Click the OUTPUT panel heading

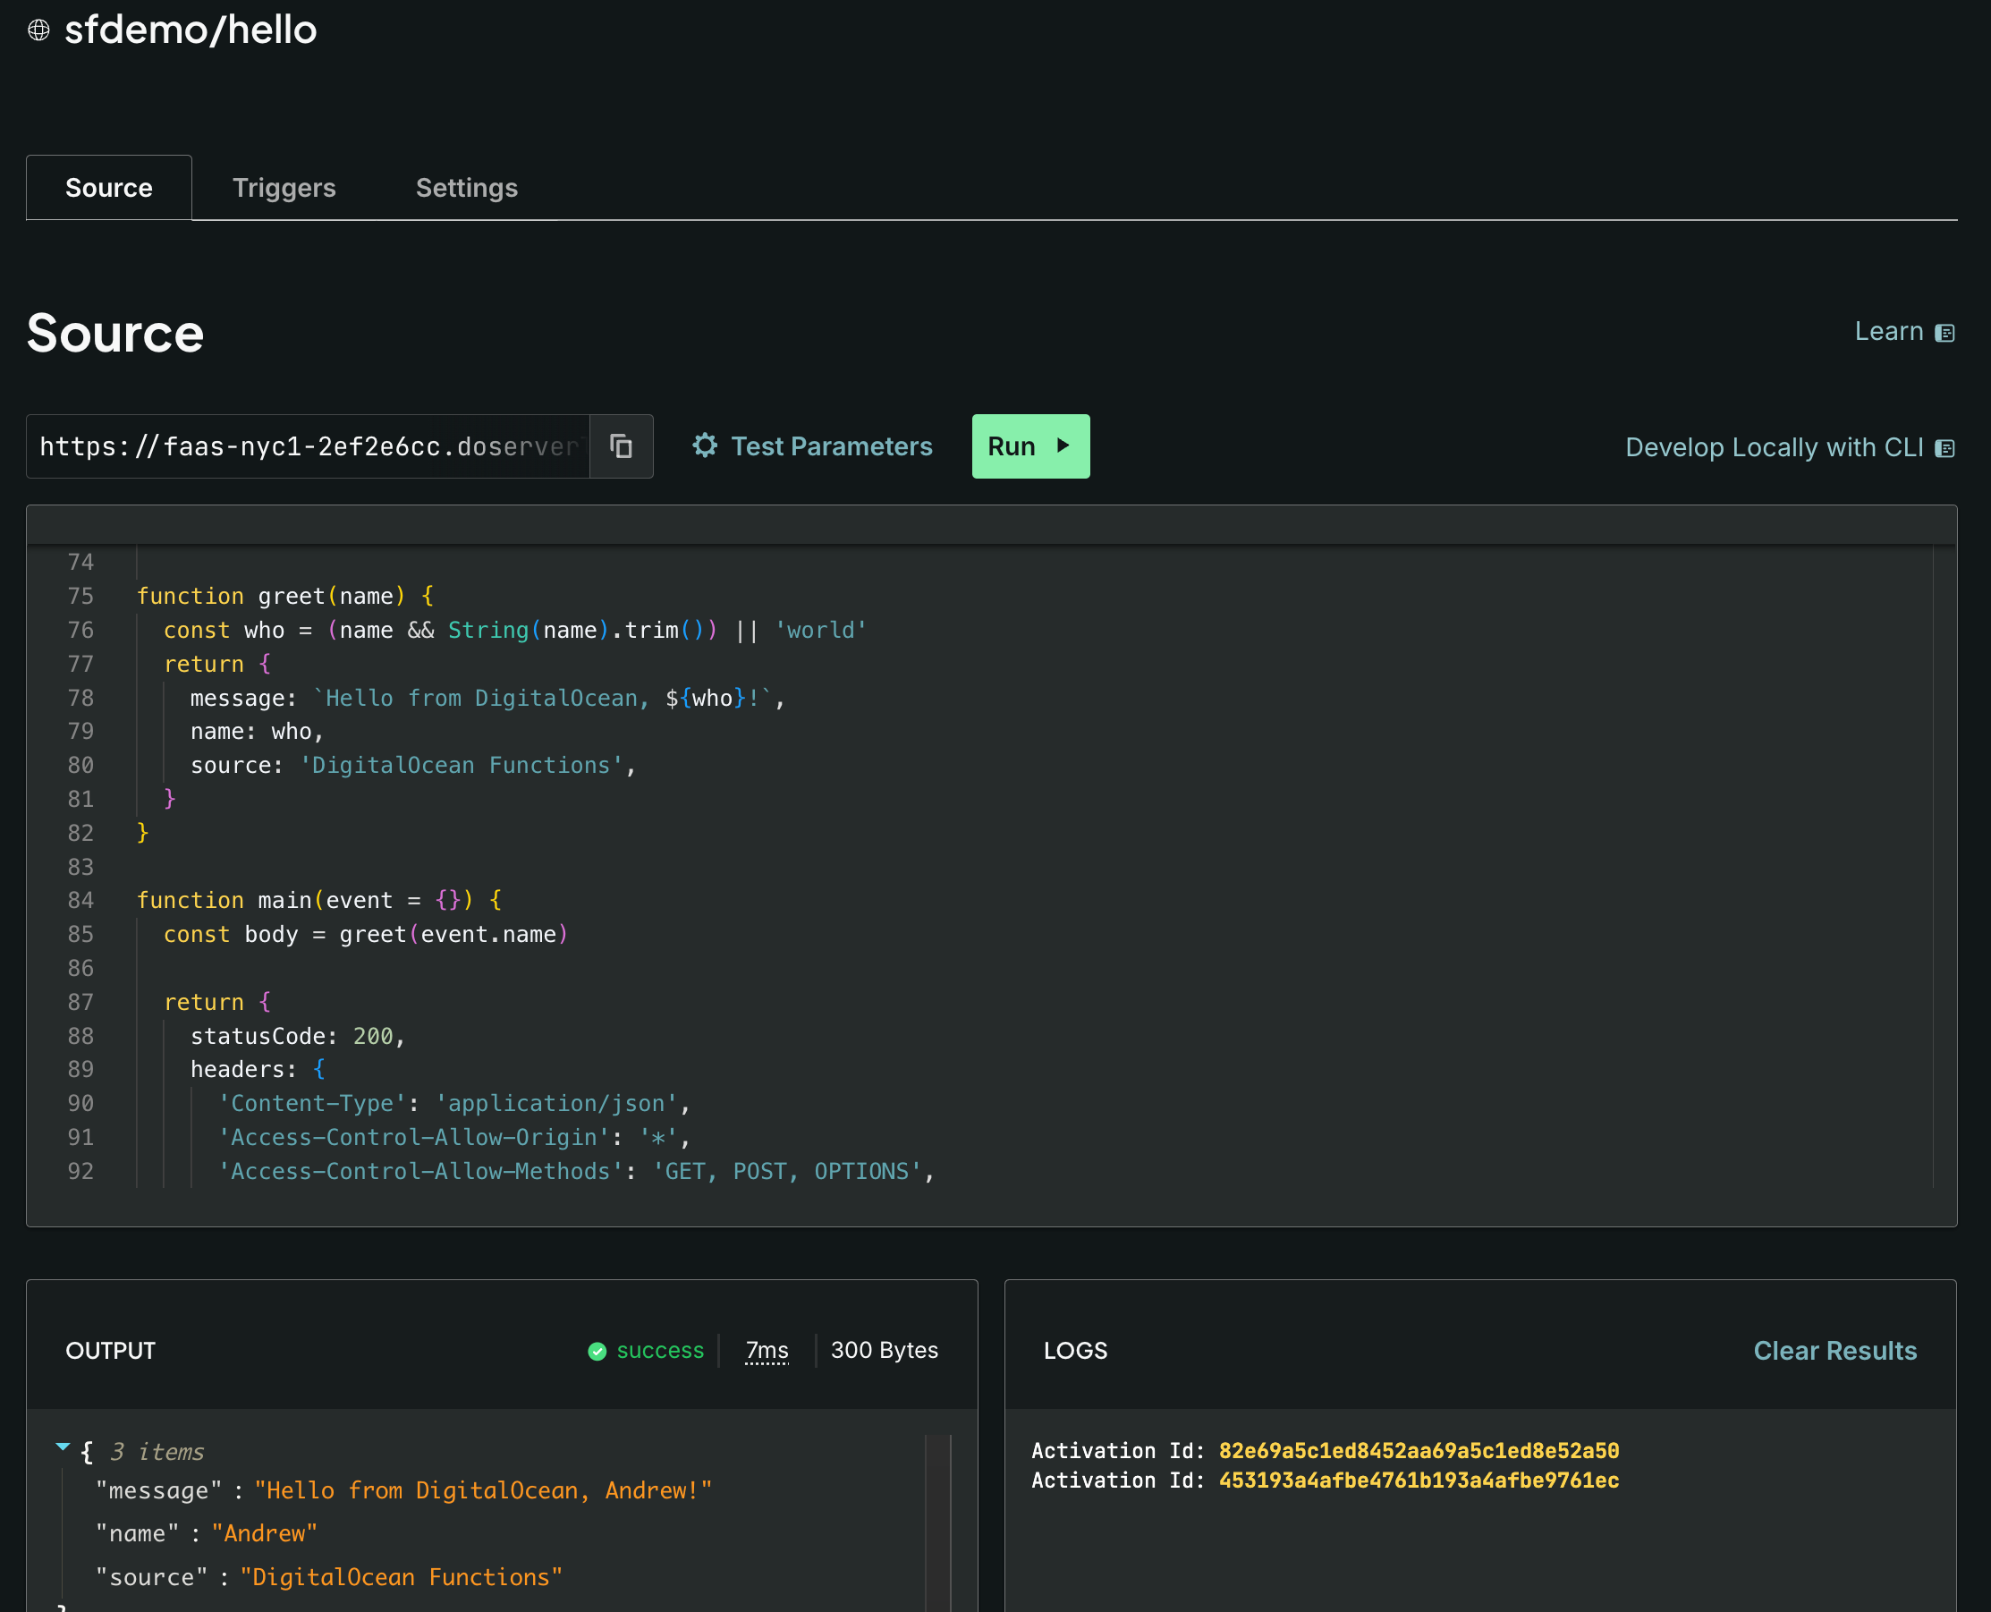[110, 1350]
